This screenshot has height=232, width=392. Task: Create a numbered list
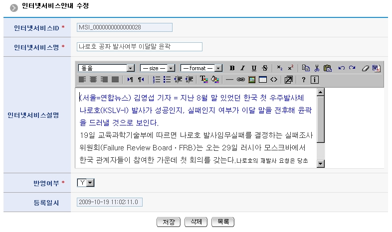[x=156, y=79]
